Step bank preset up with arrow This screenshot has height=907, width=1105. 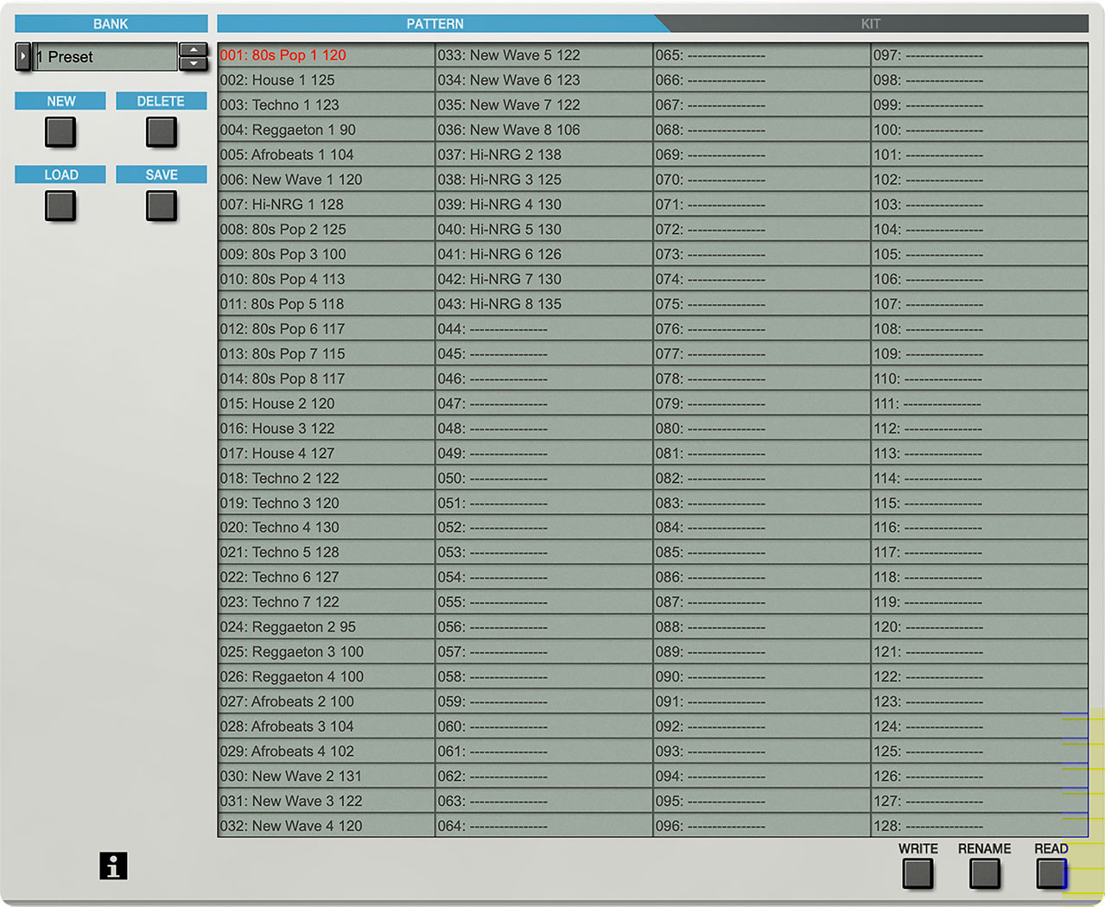tap(194, 49)
